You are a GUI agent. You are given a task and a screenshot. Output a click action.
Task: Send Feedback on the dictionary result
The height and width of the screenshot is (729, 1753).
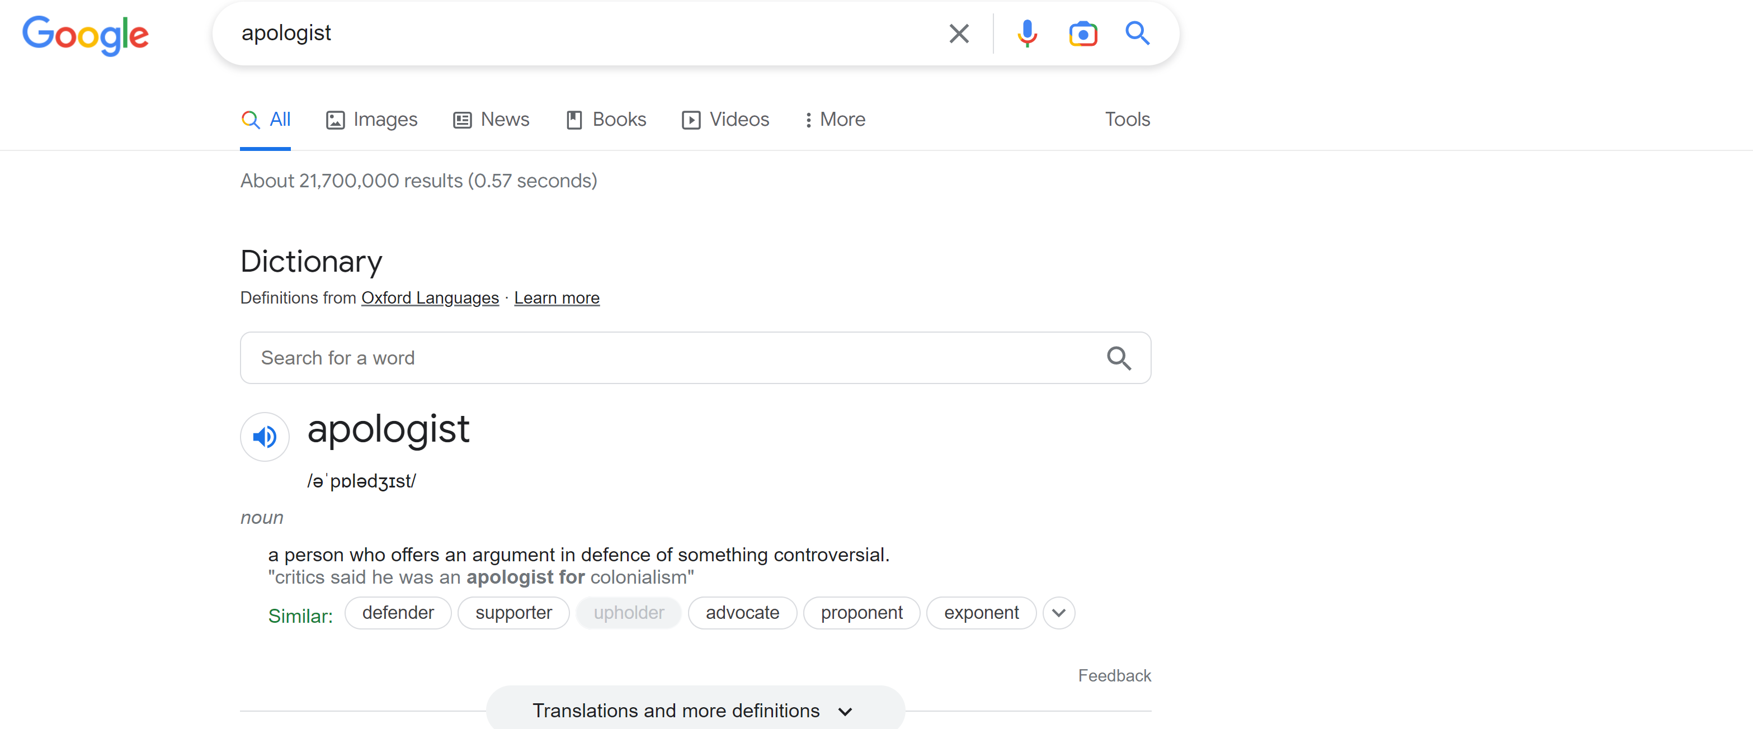(x=1114, y=675)
